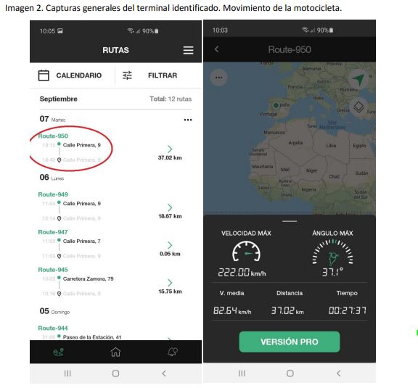This screenshot has width=418, height=388.
Task: Select the routes tab icon in bottom bar
Action: (58, 352)
